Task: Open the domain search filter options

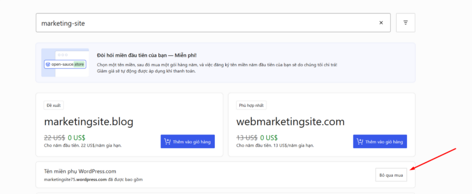Action: [x=405, y=23]
